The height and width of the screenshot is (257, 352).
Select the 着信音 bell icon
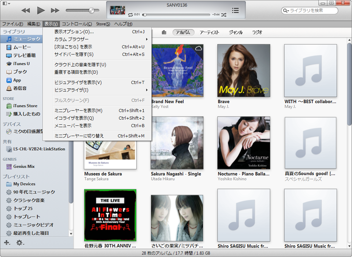tap(9, 88)
